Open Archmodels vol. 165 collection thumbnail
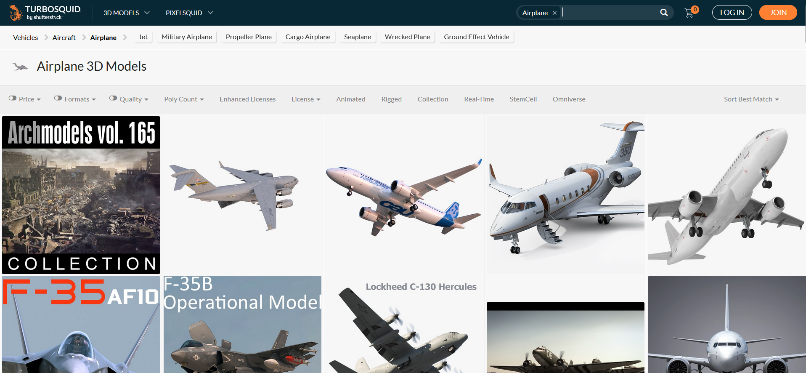 81,195
